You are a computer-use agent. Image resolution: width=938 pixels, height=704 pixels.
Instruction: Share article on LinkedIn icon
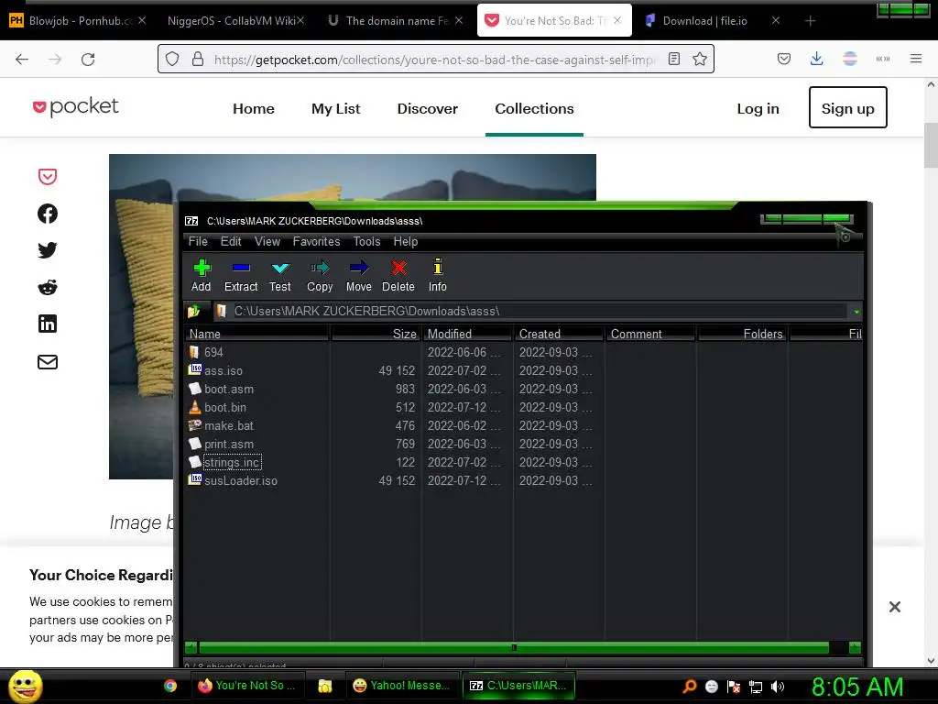pos(48,324)
